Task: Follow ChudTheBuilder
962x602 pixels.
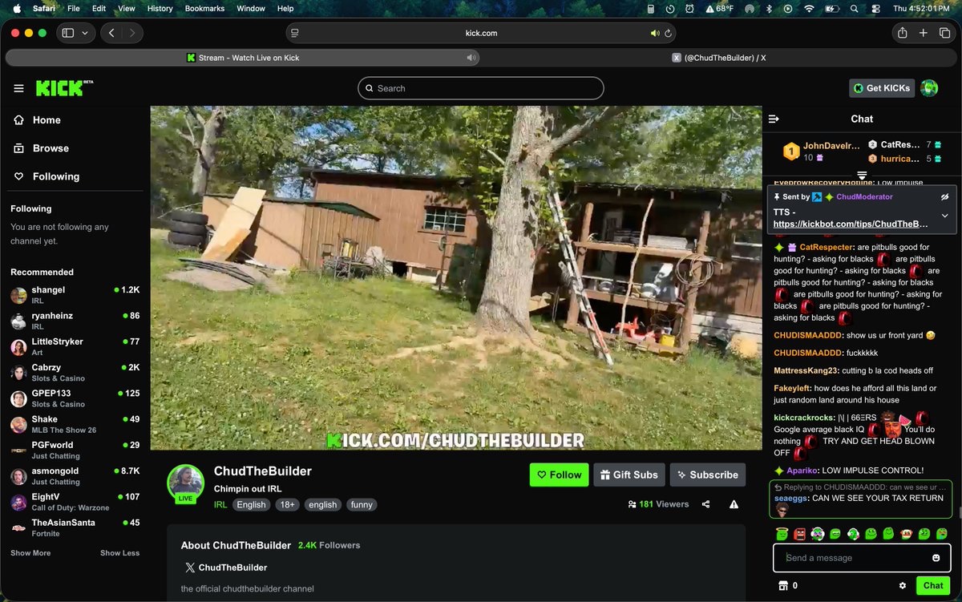Action: [x=559, y=475]
